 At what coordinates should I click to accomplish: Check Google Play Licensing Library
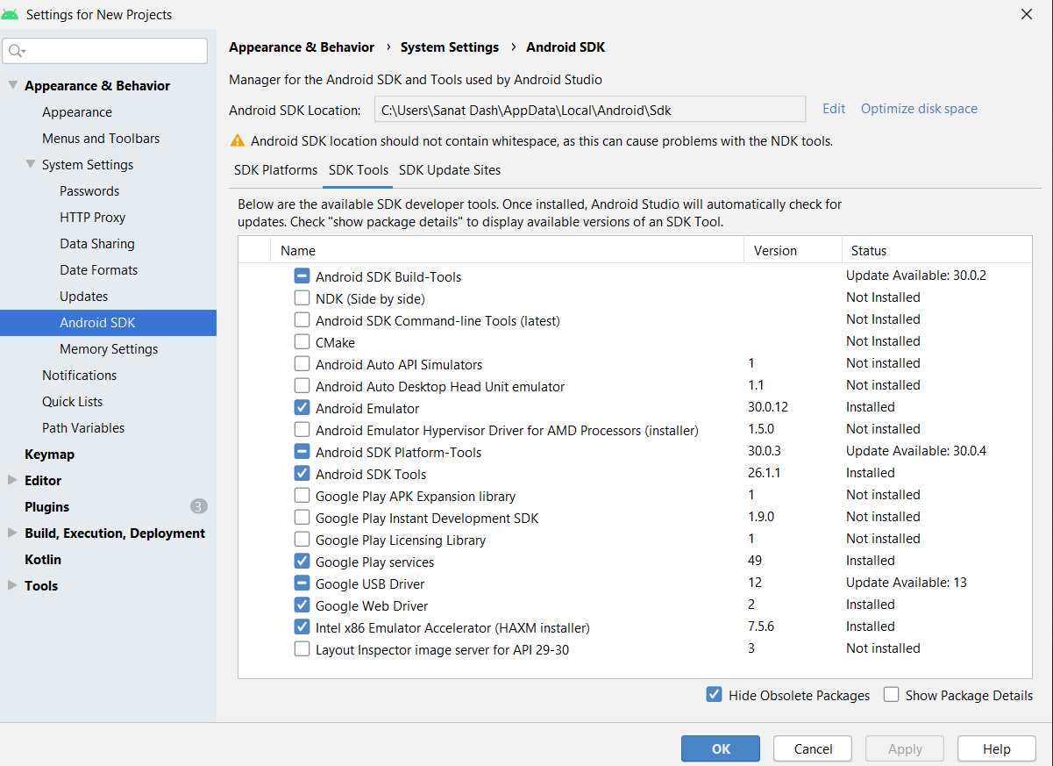pos(302,540)
